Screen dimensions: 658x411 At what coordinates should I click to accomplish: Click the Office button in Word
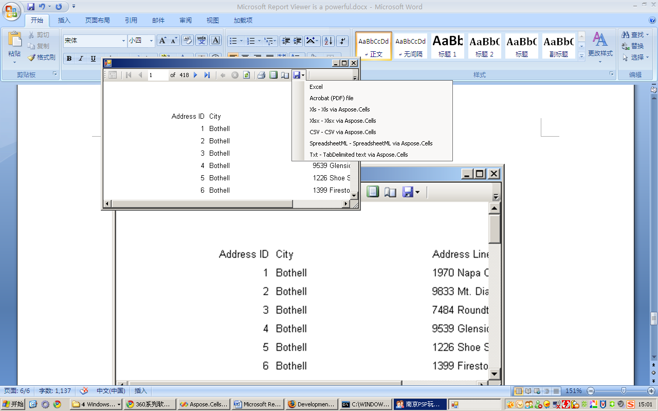click(x=11, y=10)
